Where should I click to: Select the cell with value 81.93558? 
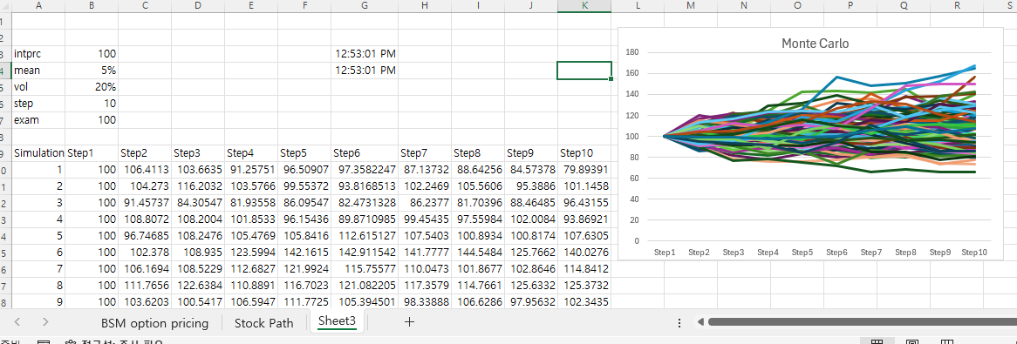pos(251,204)
